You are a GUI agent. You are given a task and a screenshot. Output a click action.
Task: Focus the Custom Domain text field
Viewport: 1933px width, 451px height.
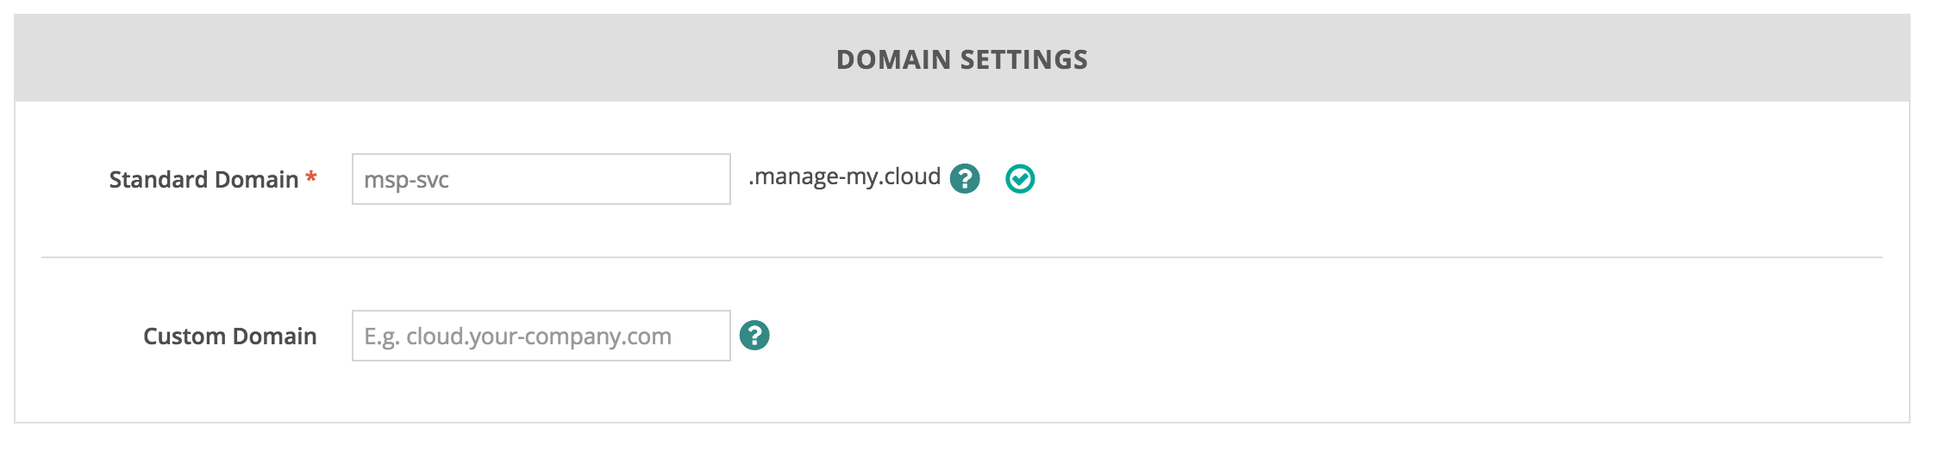tap(541, 336)
